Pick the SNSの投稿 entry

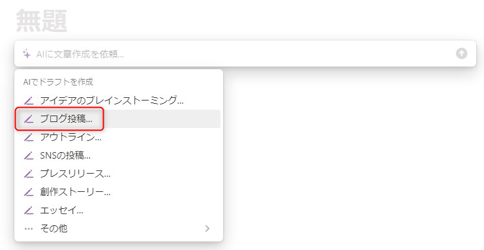[x=119, y=155]
